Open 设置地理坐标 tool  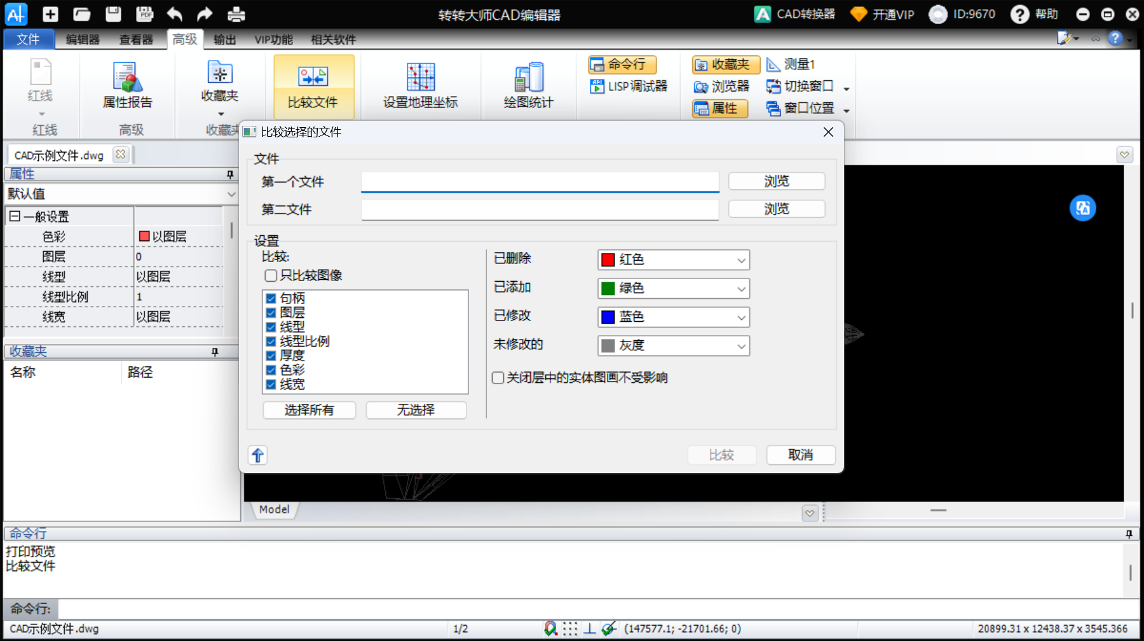[420, 86]
